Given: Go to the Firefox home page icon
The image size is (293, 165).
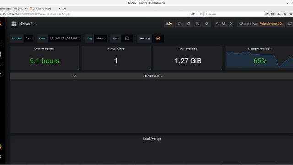Looking at the screenshot, I should 285,14.
